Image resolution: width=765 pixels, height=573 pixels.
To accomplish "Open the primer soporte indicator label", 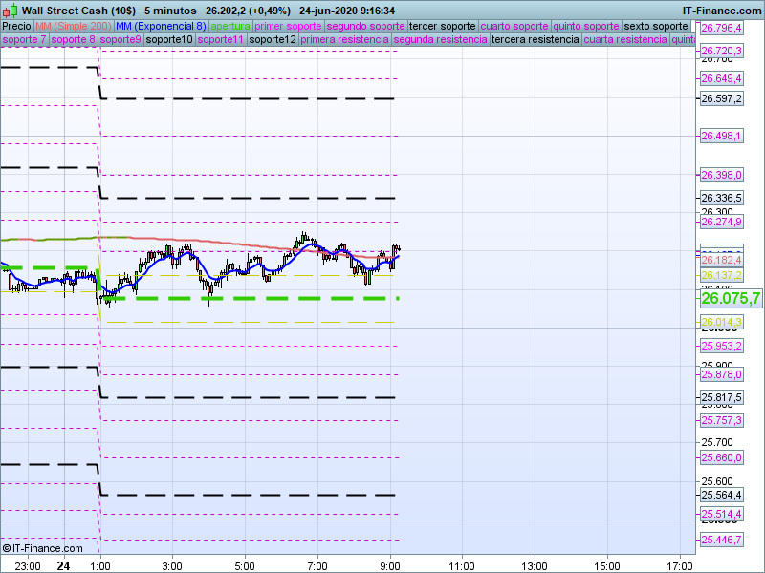I will pos(289,26).
